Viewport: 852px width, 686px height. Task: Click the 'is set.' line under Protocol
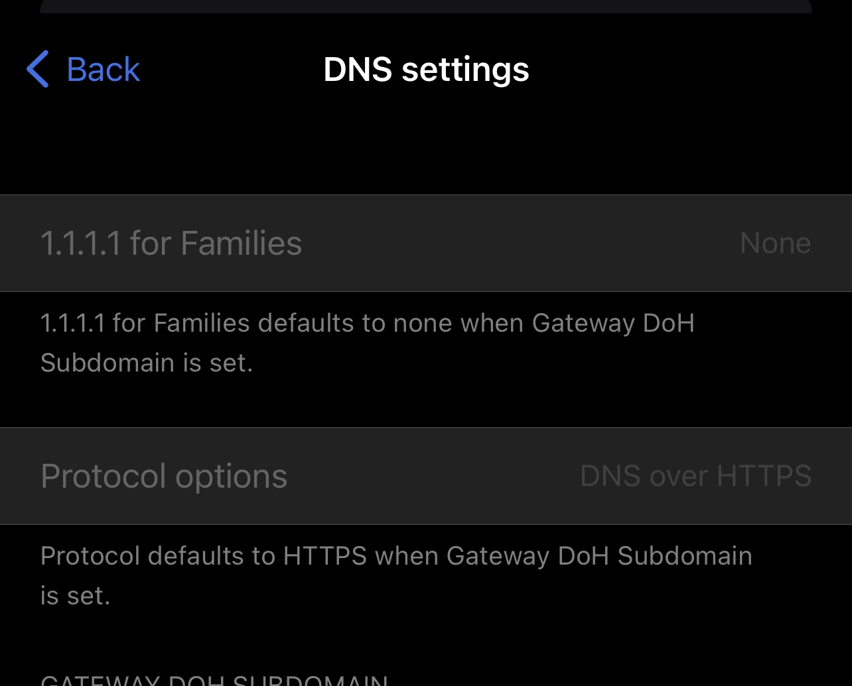(x=75, y=595)
